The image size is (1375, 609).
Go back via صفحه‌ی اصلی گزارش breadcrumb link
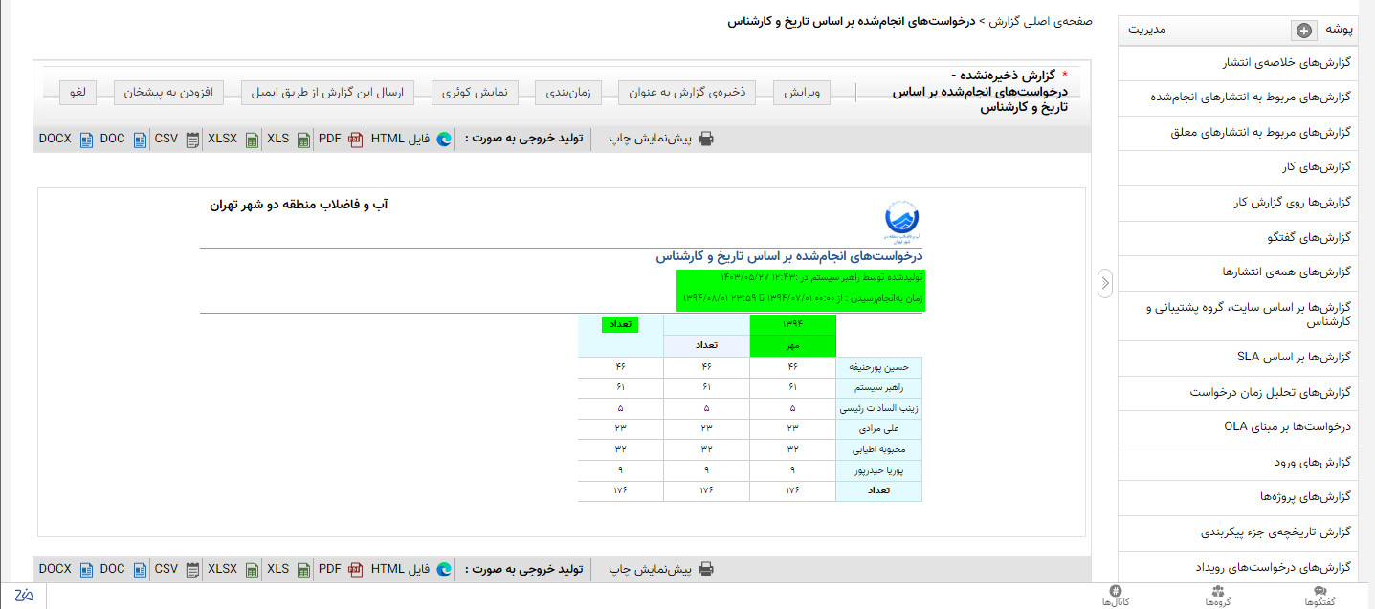1038,21
